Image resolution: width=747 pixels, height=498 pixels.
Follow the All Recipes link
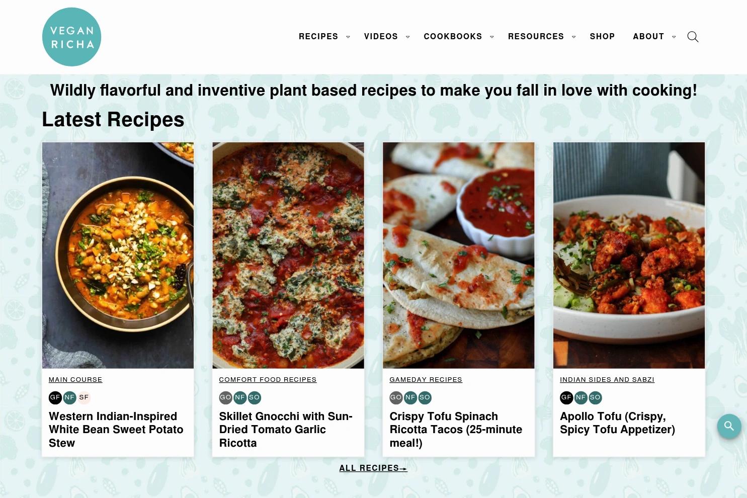(x=373, y=468)
